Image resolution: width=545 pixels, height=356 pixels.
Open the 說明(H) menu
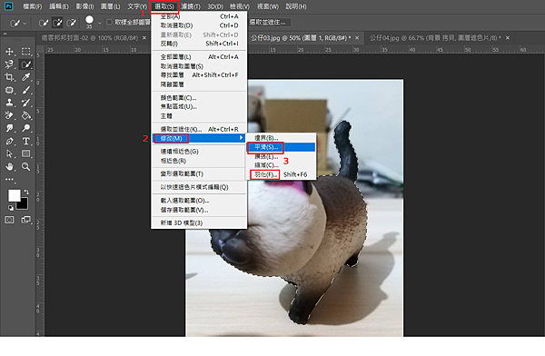(x=296, y=6)
